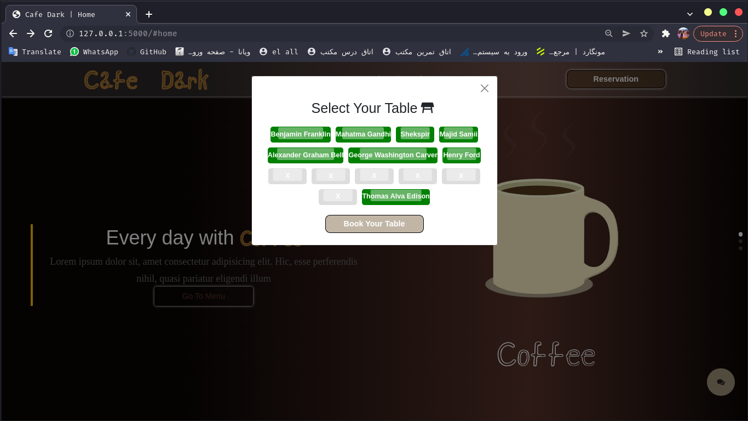748x421 pixels.
Task: Click the coffee mug image
Action: click(x=551, y=237)
